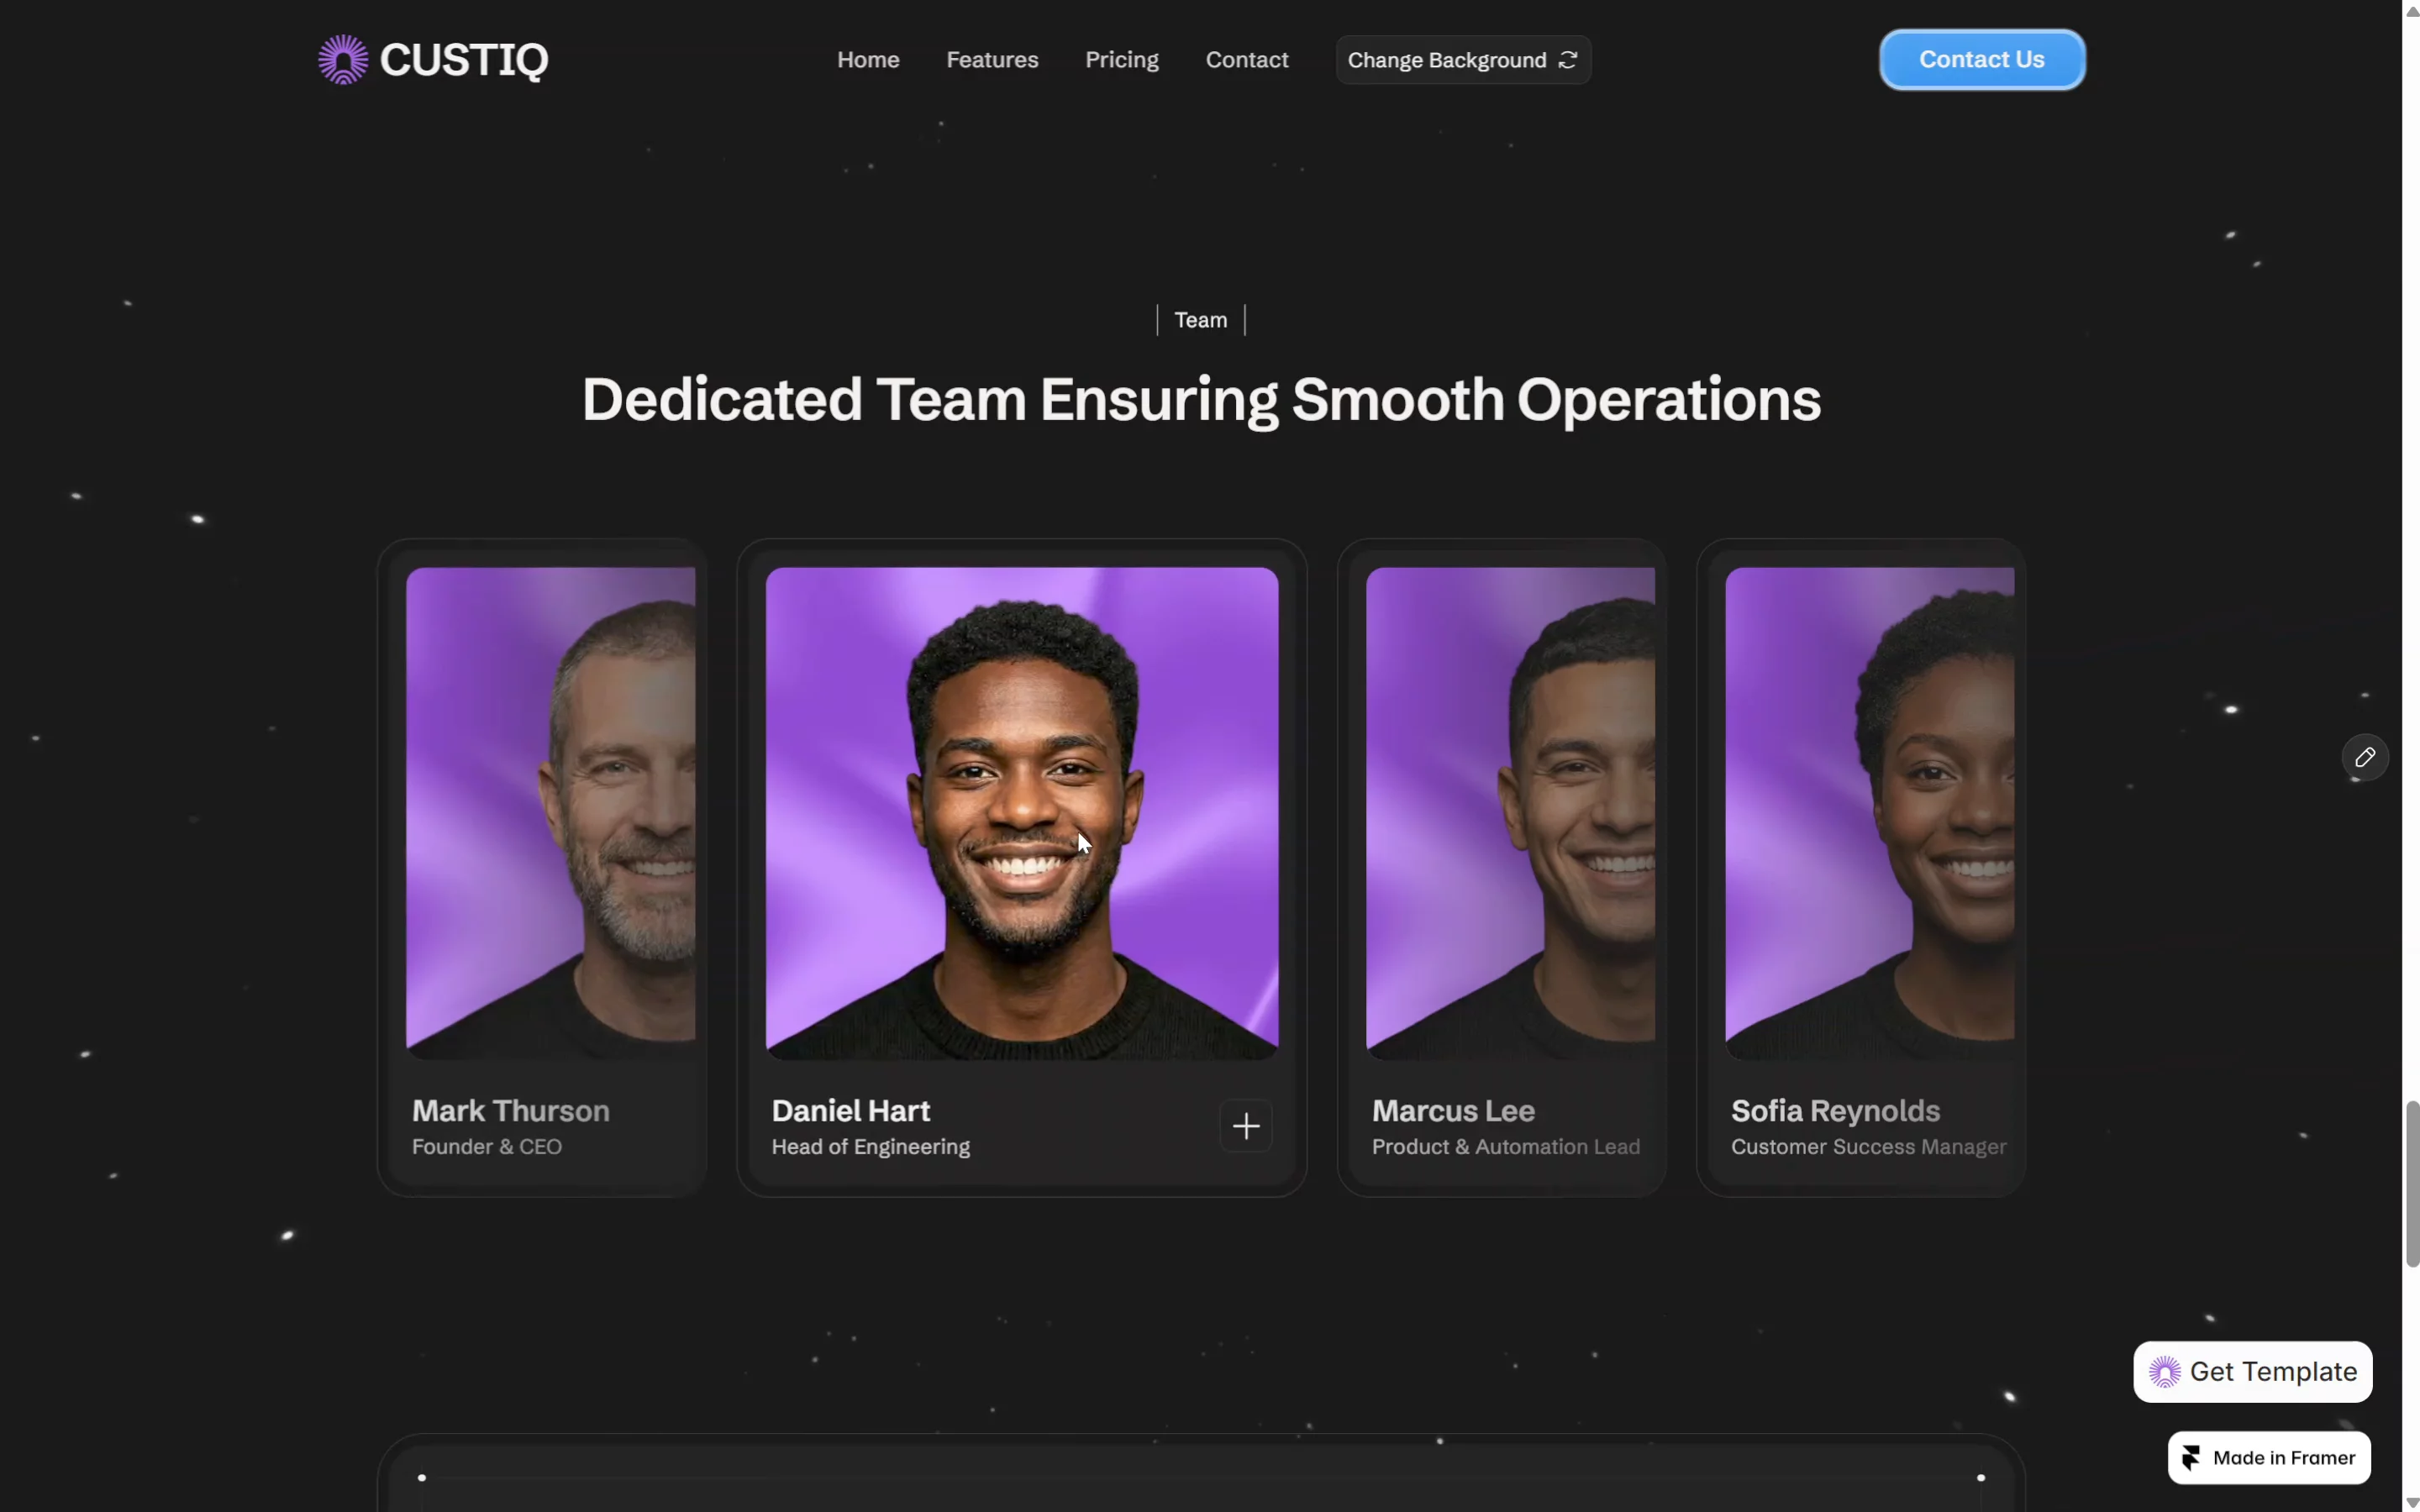Click the 'Founder & CEO' text
Screen dimensions: 2420x1512
(x=487, y=1147)
